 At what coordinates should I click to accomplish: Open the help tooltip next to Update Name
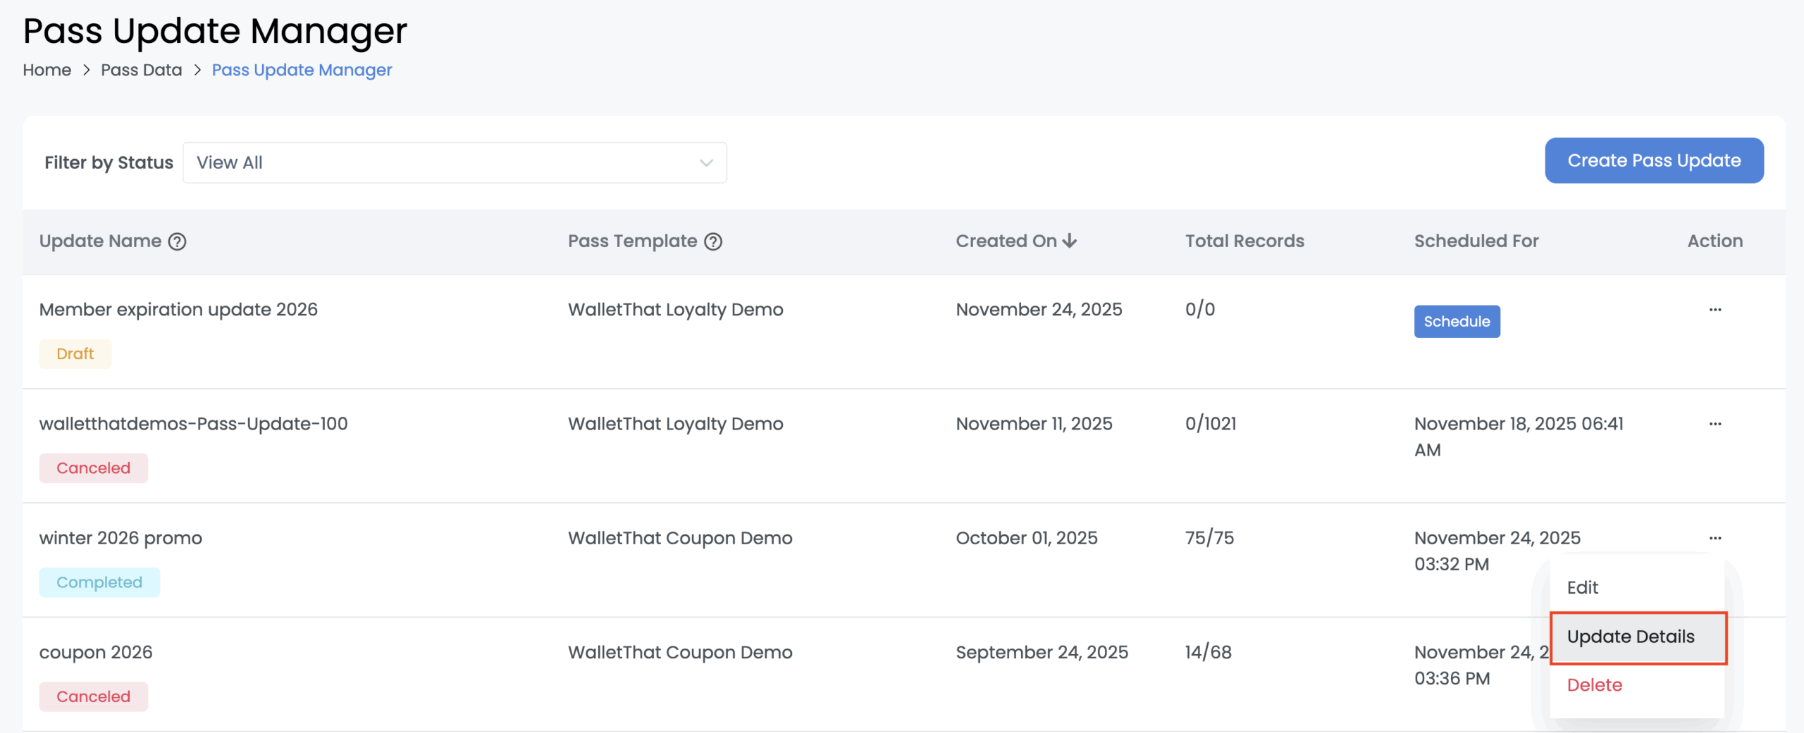(177, 242)
